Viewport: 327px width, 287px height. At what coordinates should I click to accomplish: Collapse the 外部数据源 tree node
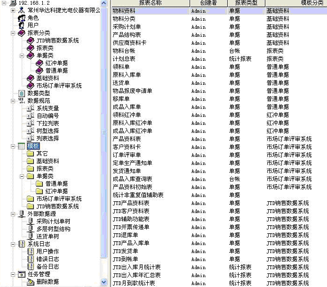(x=13, y=214)
